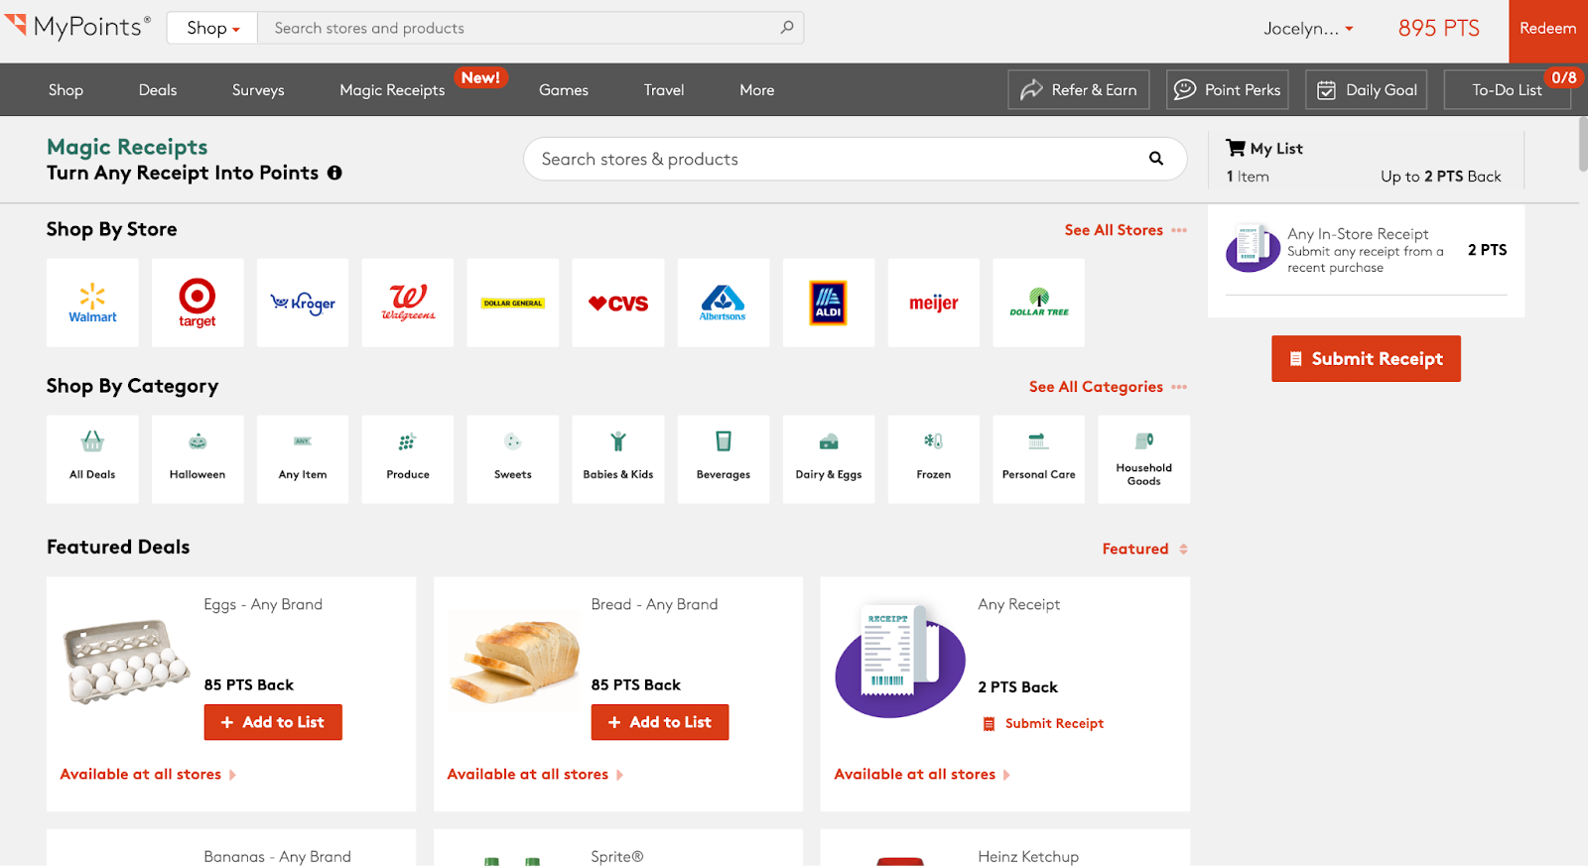Image resolution: width=1588 pixels, height=866 pixels.
Task: Open the ALDI store tile
Action: point(829,303)
